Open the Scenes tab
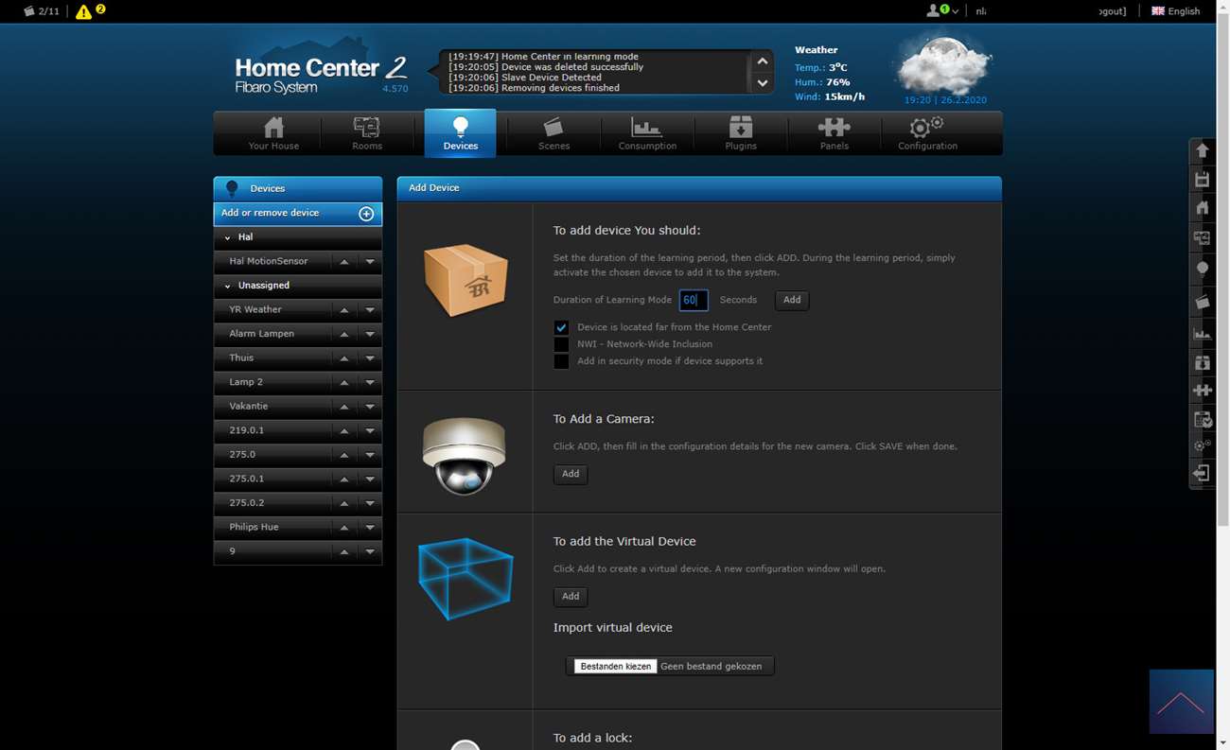This screenshot has height=750, width=1230. click(x=553, y=133)
